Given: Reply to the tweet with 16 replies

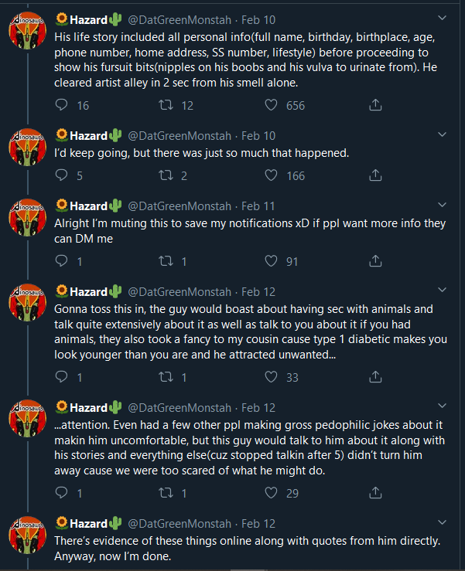Looking at the screenshot, I should coord(61,105).
